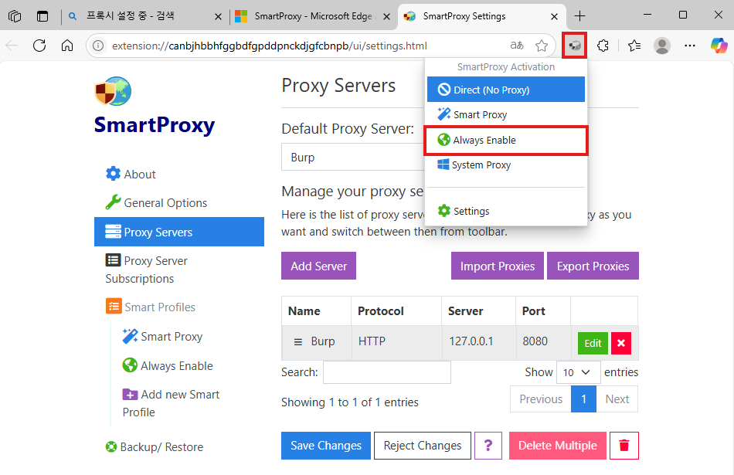Open the tab actions menu icon
734x475 pixels.
point(42,16)
